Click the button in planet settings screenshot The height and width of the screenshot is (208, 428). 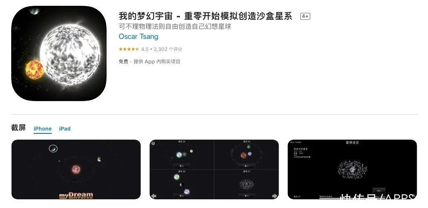[x=379, y=191]
